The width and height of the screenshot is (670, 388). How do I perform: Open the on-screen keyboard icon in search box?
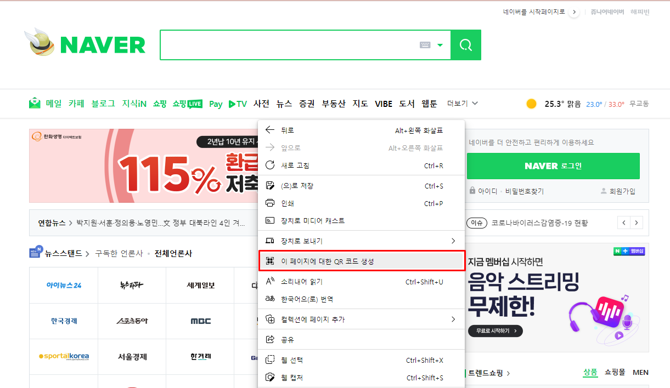425,45
